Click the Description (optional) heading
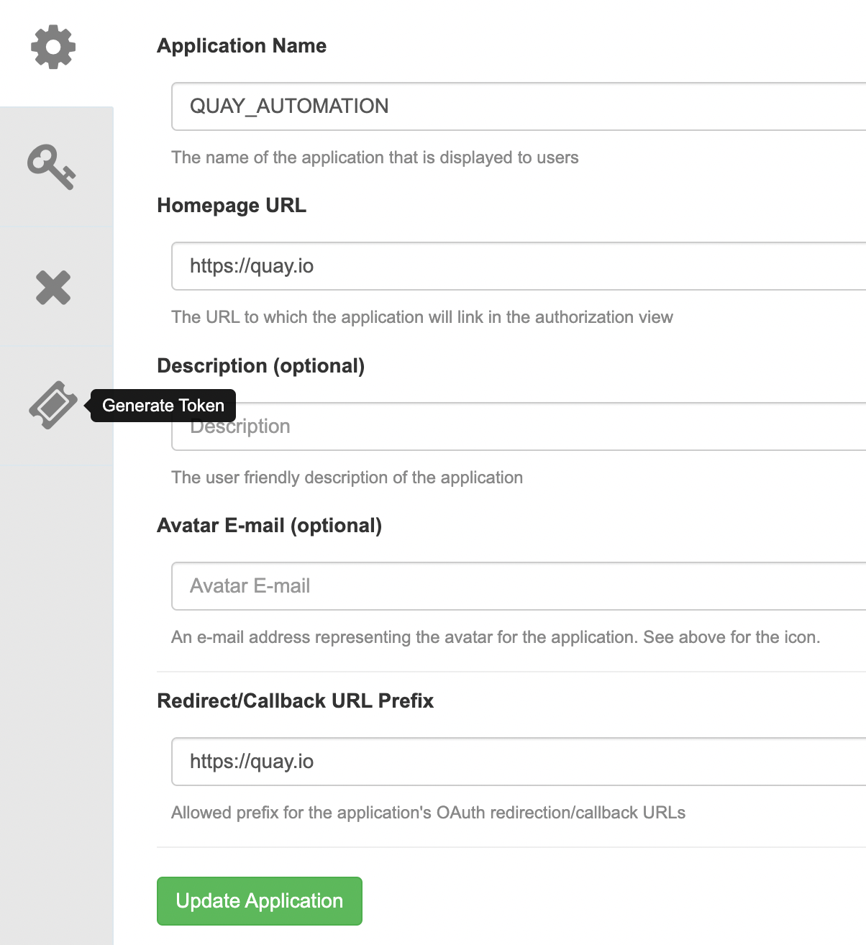Image resolution: width=866 pixels, height=945 pixels. (261, 366)
